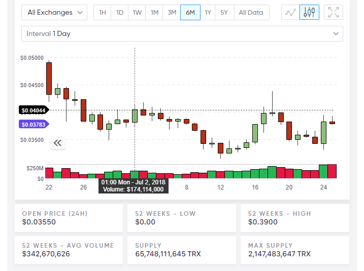364x271 pixels.
Task: Select the candlestick chart icon
Action: (310, 13)
